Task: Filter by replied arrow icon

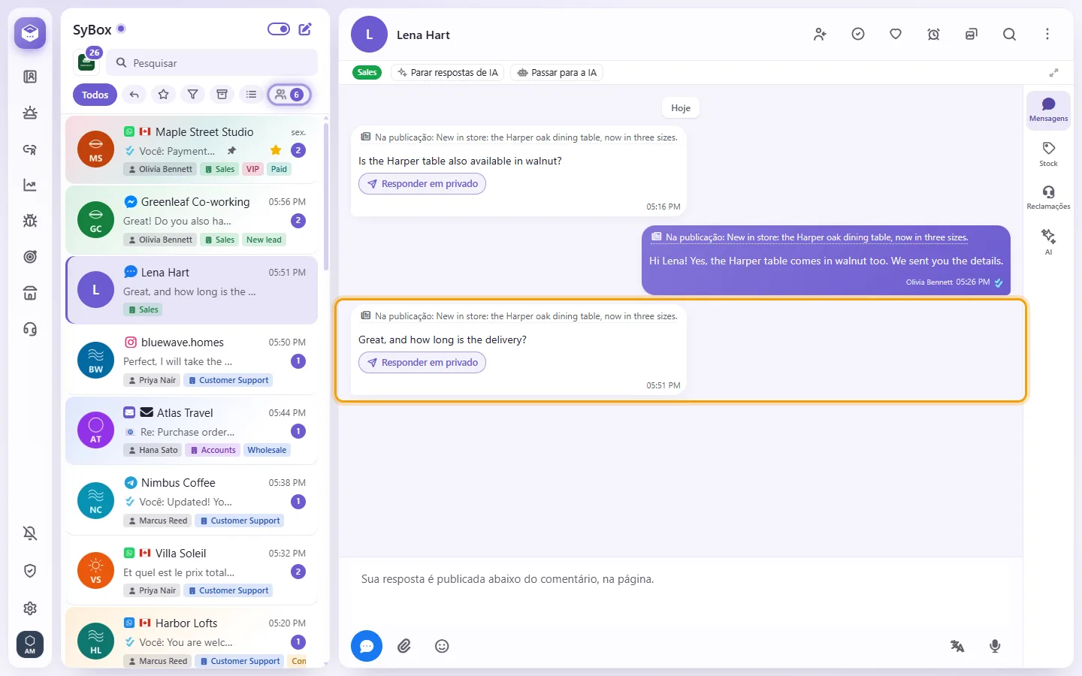Action: coord(134,95)
